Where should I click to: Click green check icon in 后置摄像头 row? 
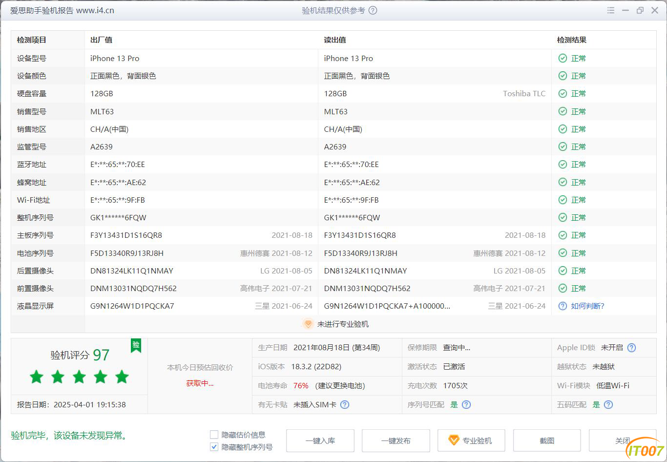[563, 271]
